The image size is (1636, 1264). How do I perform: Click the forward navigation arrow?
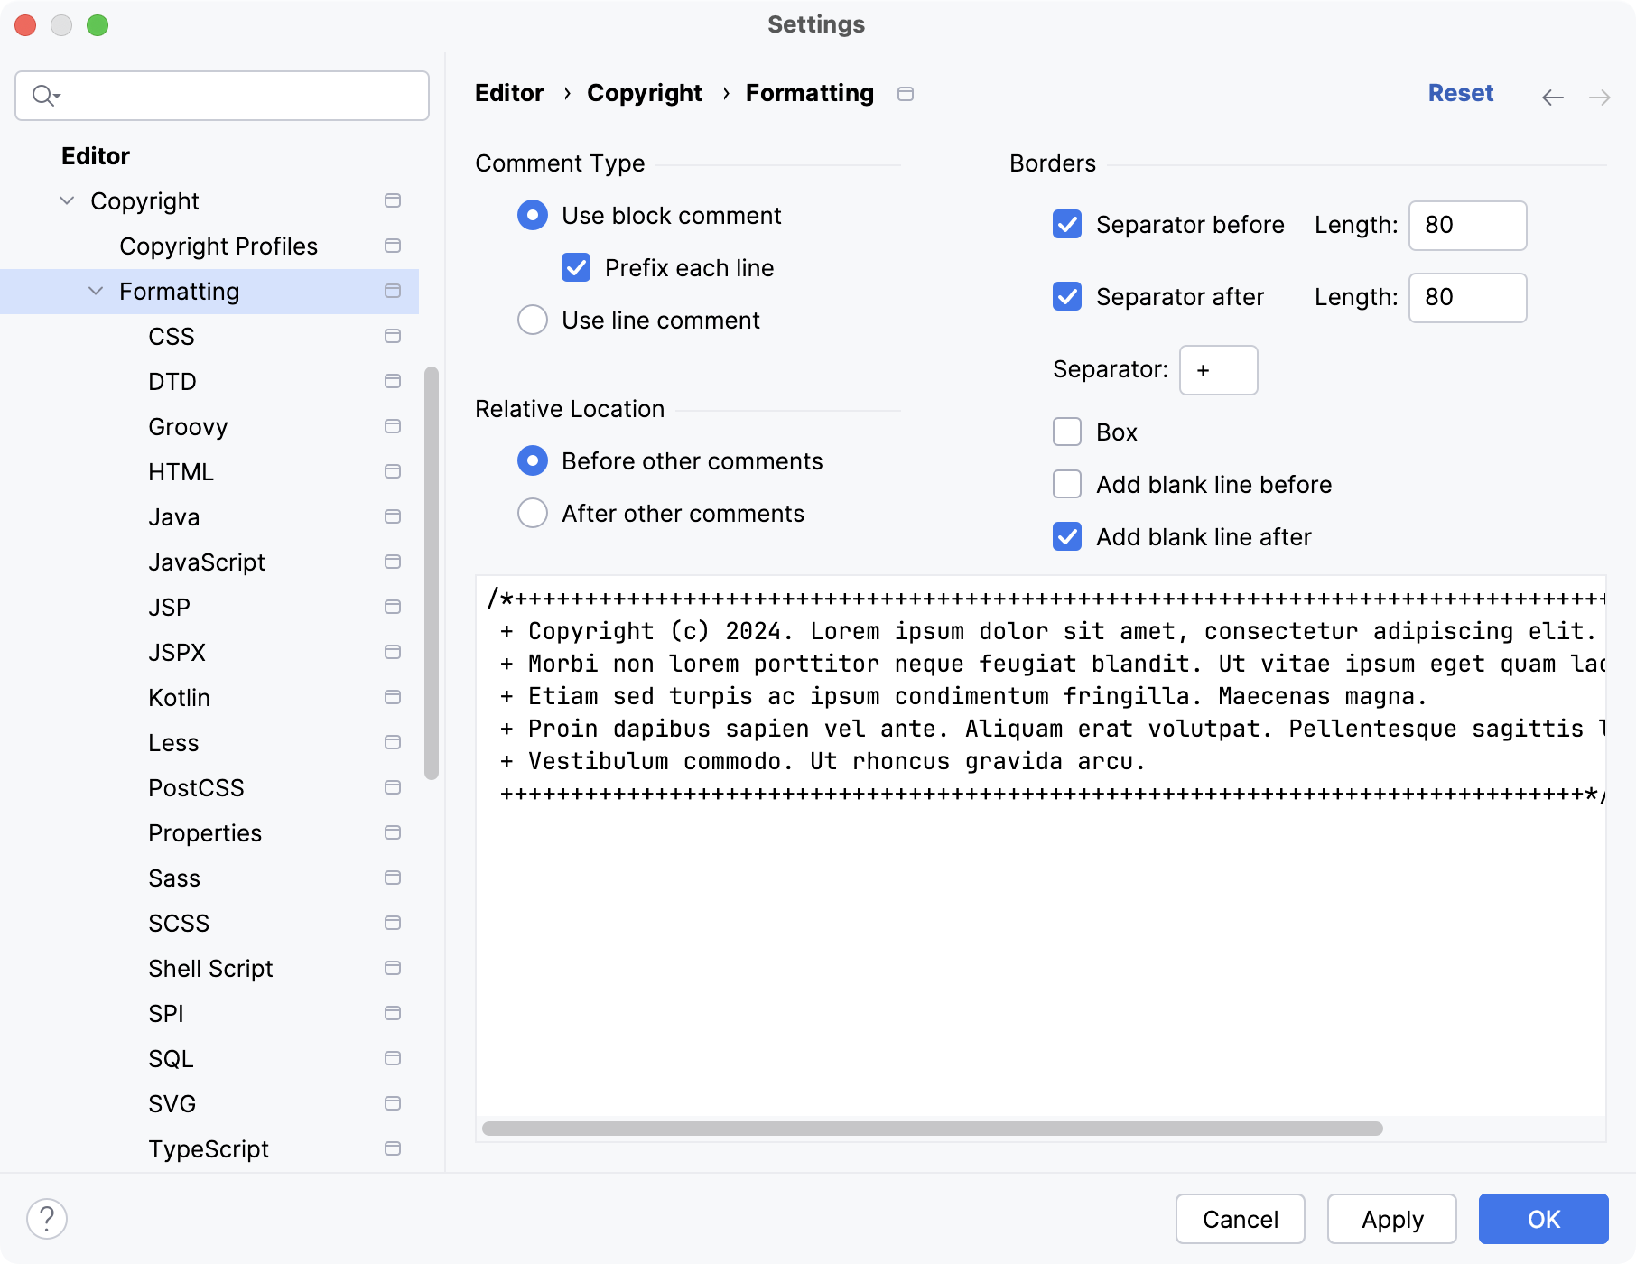1599,96
